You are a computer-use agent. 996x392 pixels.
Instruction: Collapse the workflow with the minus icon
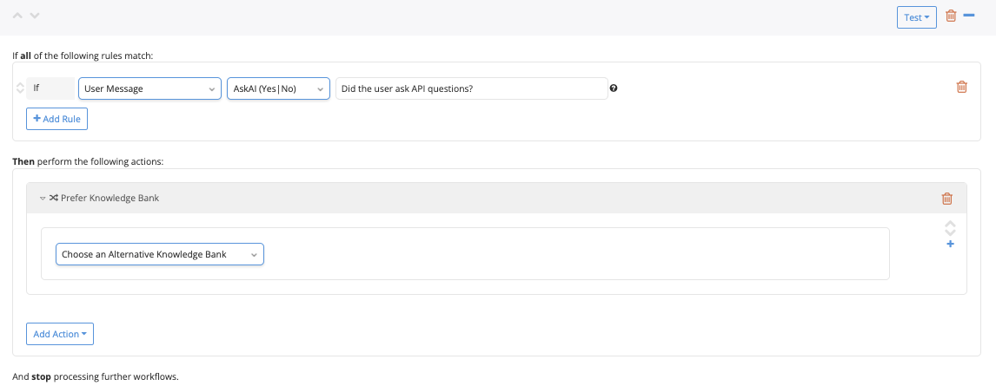(969, 15)
